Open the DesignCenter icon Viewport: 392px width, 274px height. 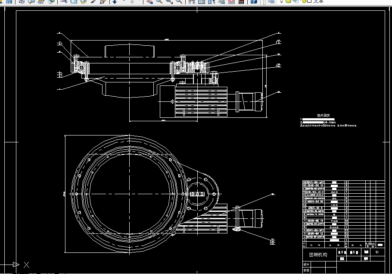pyautogui.click(x=202, y=1)
